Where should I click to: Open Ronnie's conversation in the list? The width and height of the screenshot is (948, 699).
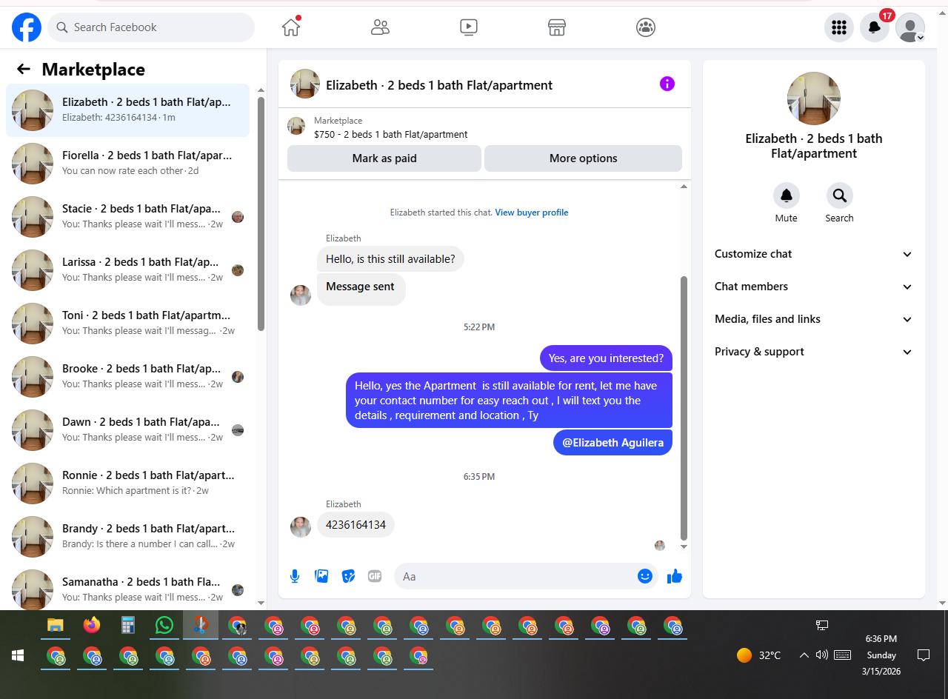click(x=127, y=484)
